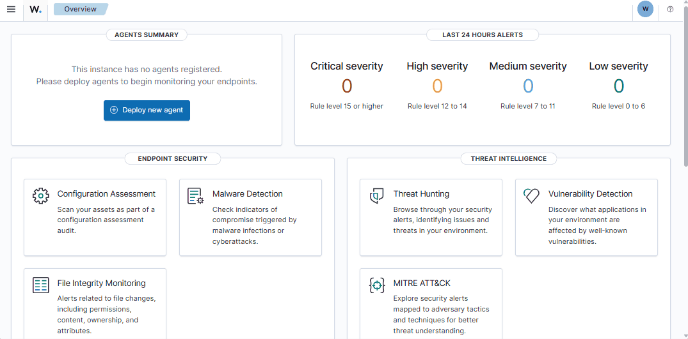Open the help icon in header
Screen dimensions: 688x339
[x=670, y=10]
